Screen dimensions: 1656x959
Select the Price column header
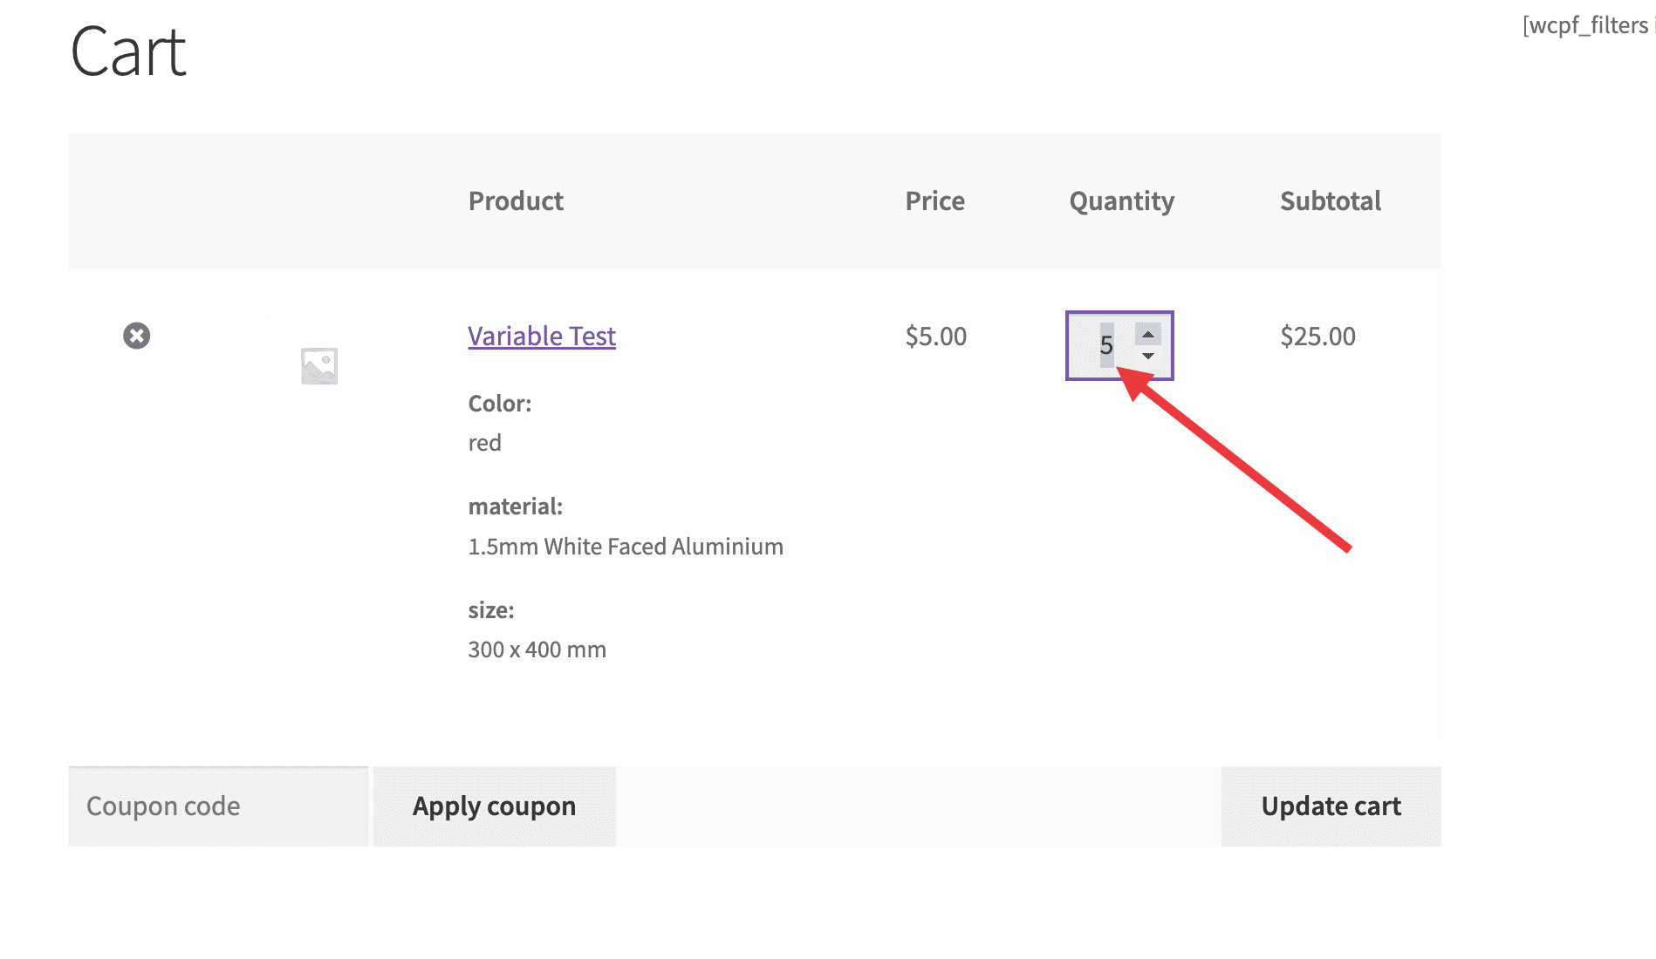tap(934, 201)
